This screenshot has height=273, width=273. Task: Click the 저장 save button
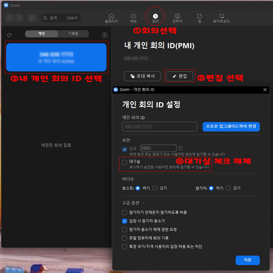248,260
